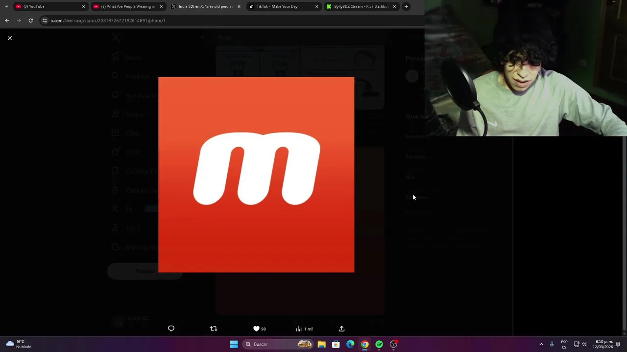627x352 pixels.
Task: View site information icon in address bar
Action: coord(45,21)
